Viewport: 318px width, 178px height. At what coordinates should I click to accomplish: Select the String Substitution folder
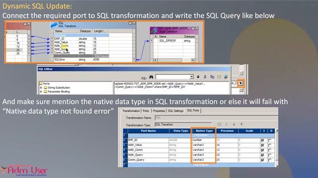tap(57, 88)
